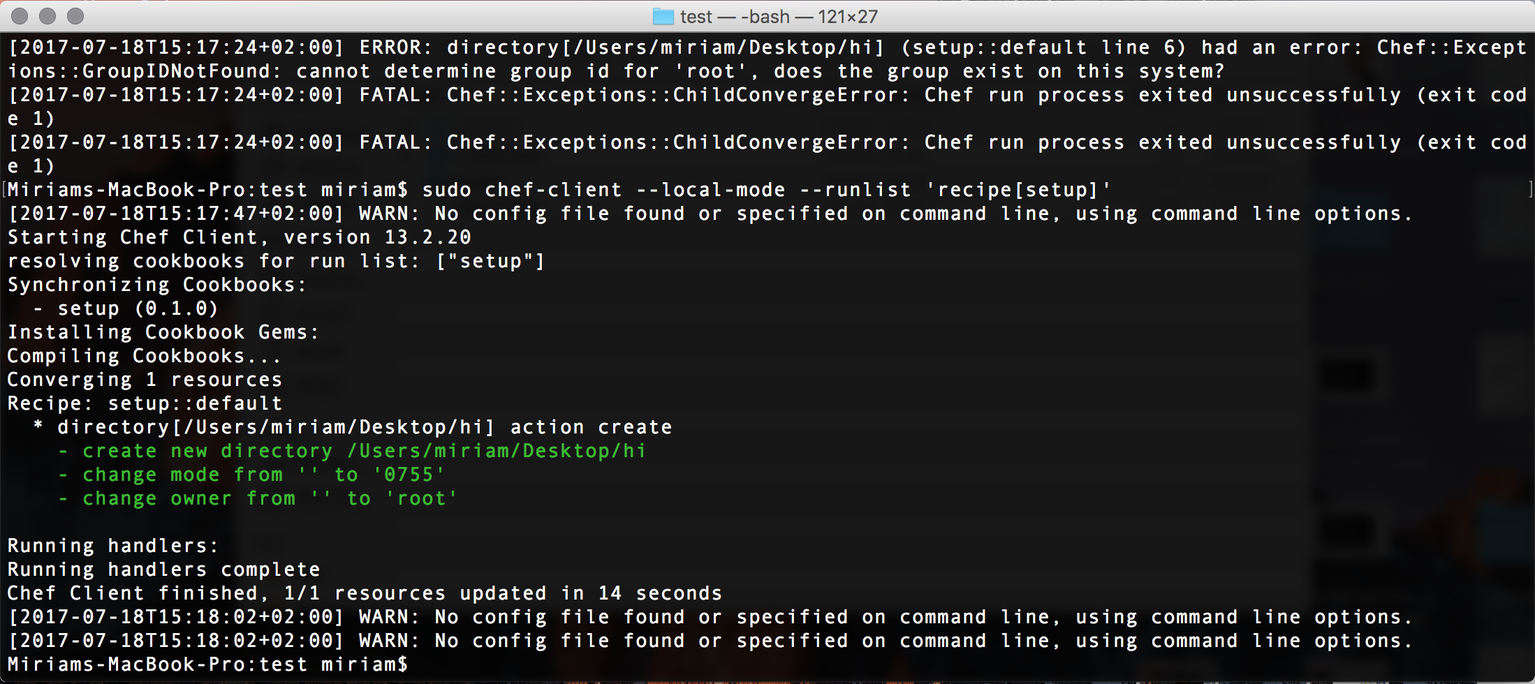Click the bottom 'Miriams-MacBook-Pro:test miriam$' prompt
This screenshot has height=684, width=1535.
[x=207, y=664]
